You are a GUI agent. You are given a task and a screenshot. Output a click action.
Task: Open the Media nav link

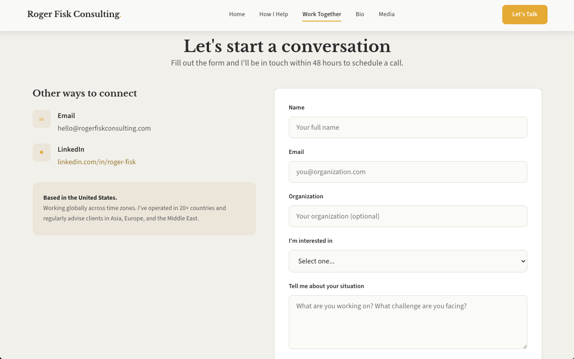[387, 14]
